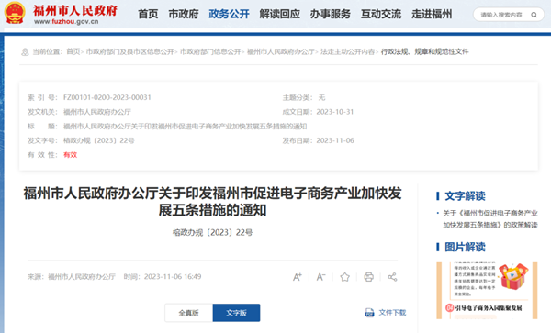Open 市政府 navigation item
The image size is (551, 333).
coord(184,14)
